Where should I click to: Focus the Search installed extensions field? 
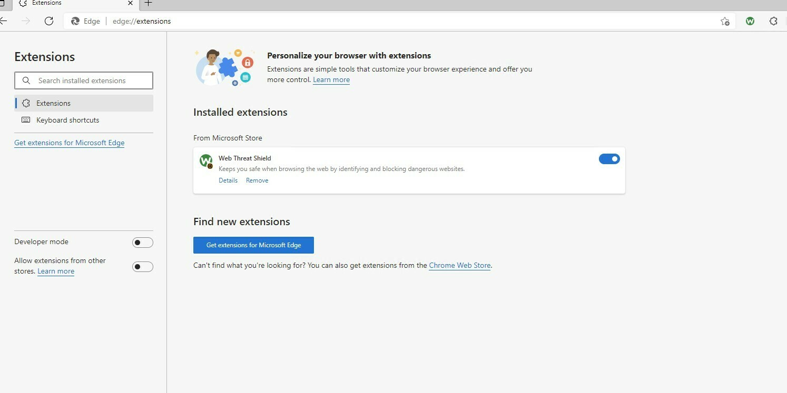[84, 80]
